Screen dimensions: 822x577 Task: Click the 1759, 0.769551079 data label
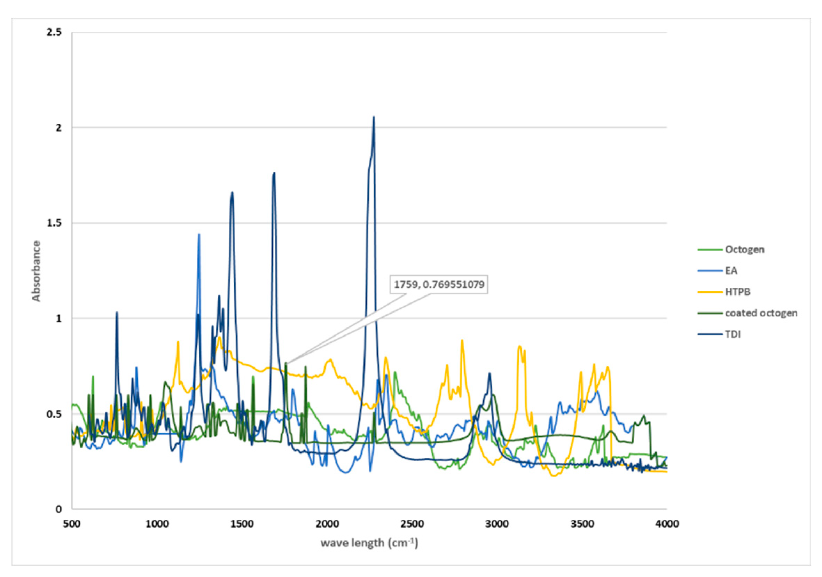[x=439, y=285]
